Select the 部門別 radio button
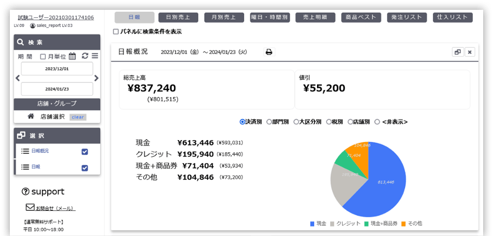The image size is (493, 236). (269, 121)
